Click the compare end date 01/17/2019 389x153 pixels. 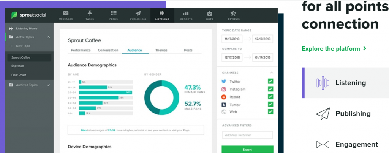click(x=263, y=57)
